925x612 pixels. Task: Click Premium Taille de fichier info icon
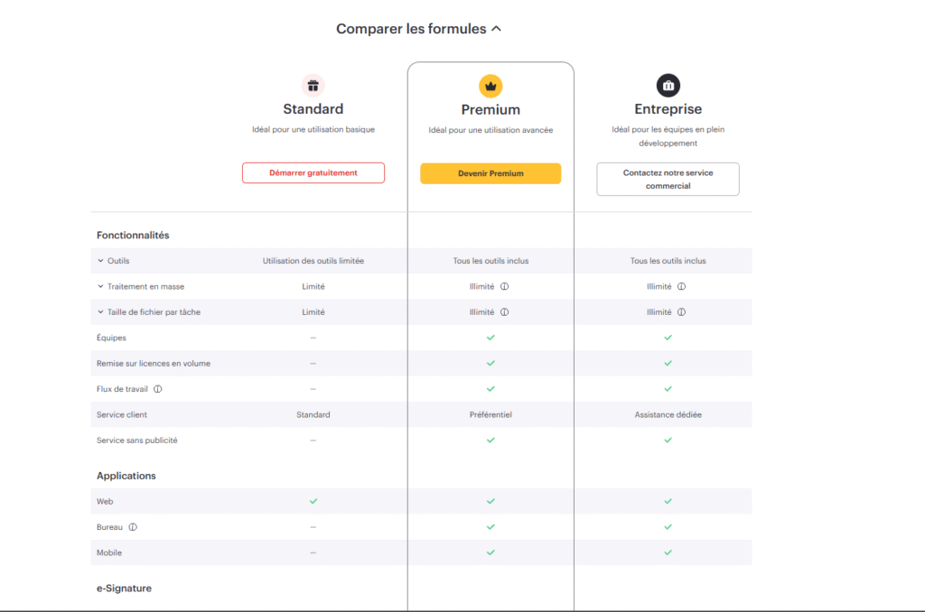[x=504, y=312]
